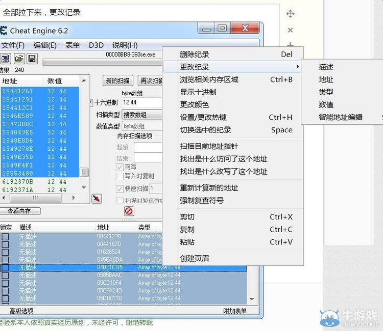Viewport: 383px width, 331px height.
Task: Click the move cross icon beside the window
Action: pos(290,14)
